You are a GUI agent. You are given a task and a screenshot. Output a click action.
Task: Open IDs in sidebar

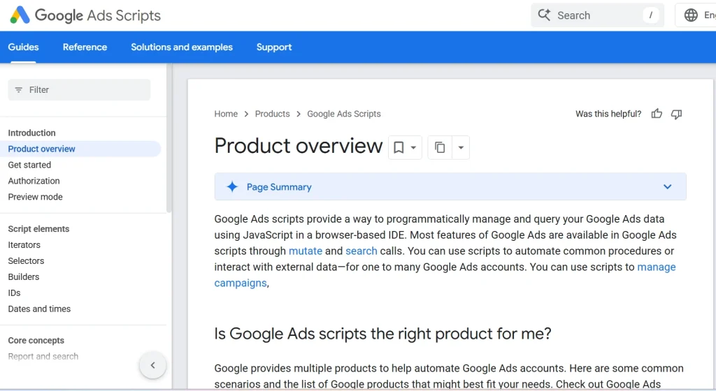click(14, 293)
